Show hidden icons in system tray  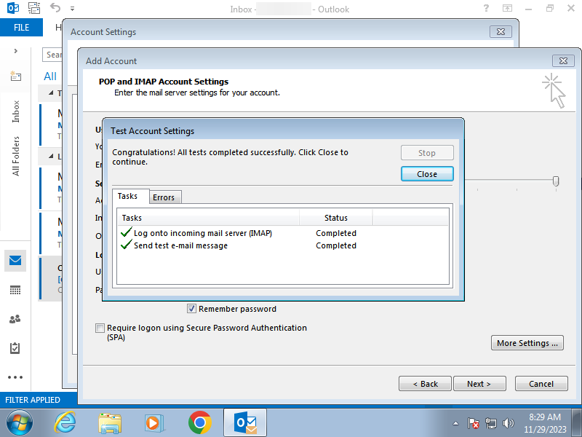[455, 422]
